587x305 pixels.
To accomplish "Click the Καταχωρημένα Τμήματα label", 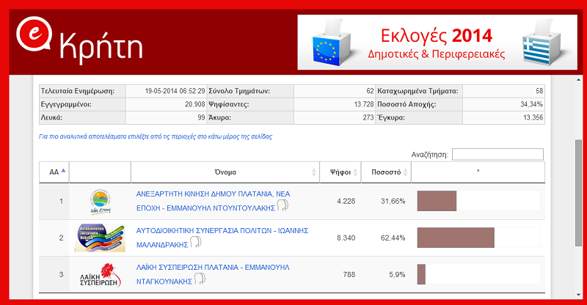I will [x=418, y=91].
